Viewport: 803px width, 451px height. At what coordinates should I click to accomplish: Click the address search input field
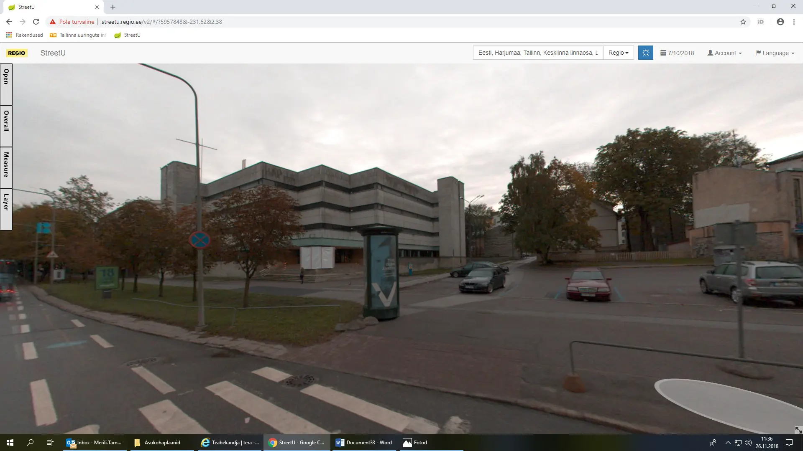(537, 53)
